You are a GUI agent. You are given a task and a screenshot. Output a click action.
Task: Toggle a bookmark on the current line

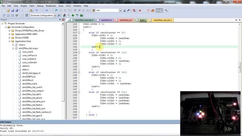56,11
